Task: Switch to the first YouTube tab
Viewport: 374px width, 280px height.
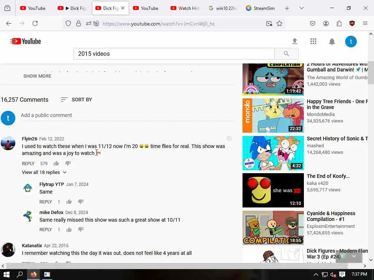Action: point(33,8)
